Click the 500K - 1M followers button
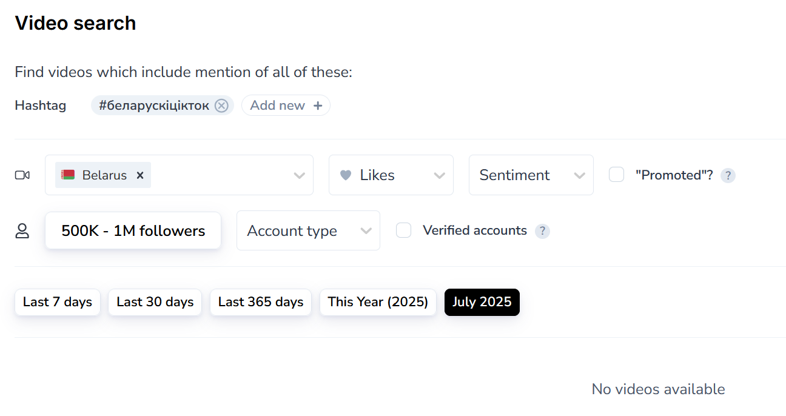This screenshot has width=786, height=416. [x=133, y=231]
